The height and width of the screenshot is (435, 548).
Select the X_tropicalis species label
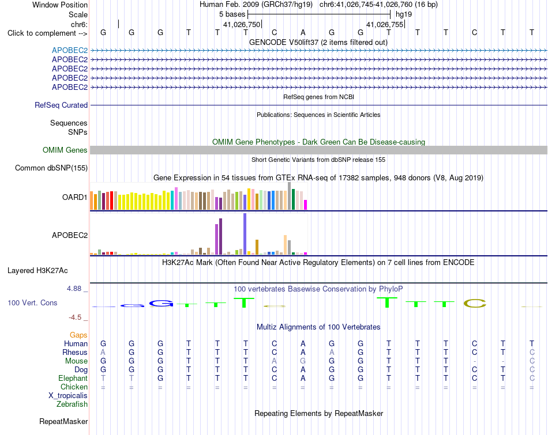pyautogui.click(x=68, y=396)
